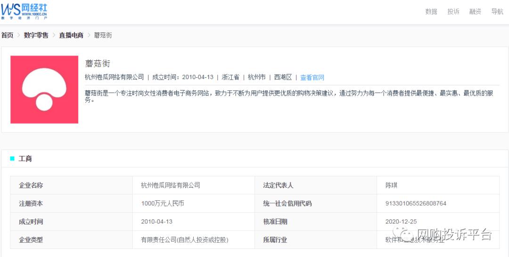509x257 pixels.
Task: Select table value 杭州卷瓜网络有限公司
Action: click(x=171, y=185)
